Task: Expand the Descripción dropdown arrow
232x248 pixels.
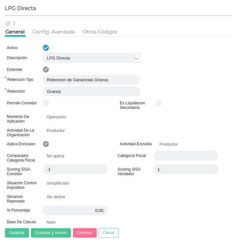Action: point(137,58)
